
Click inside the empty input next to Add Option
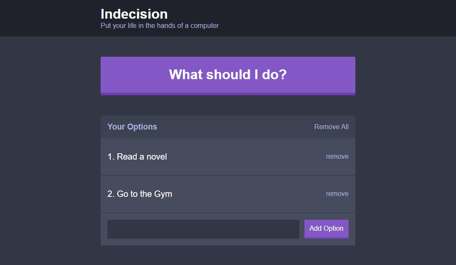point(203,229)
